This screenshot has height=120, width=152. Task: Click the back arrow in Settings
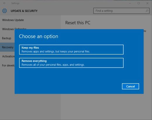pyautogui.click(x=4, y=3)
